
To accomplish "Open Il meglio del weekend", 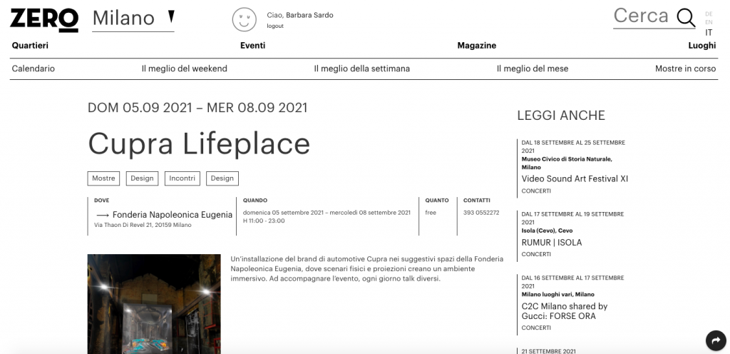I will (x=185, y=69).
